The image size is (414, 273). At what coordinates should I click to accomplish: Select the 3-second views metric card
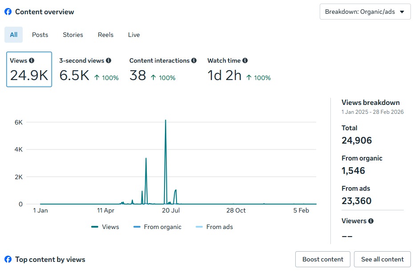pos(89,70)
